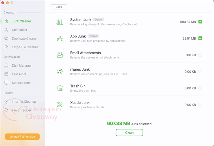Uncheck the System Junk checkbox

click(x=200, y=22)
